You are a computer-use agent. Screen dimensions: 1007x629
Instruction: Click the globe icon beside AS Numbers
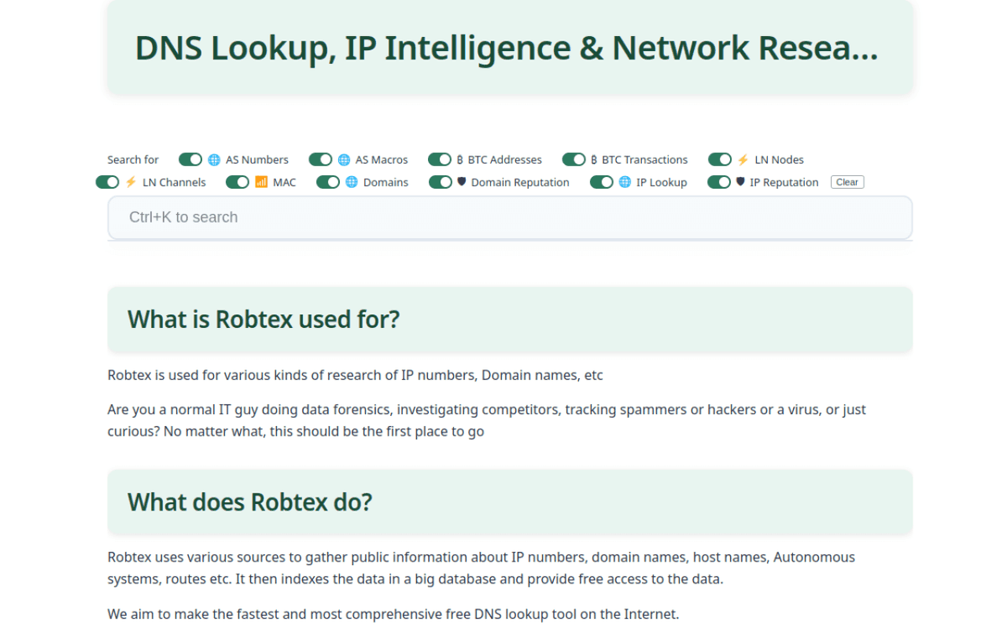point(214,159)
